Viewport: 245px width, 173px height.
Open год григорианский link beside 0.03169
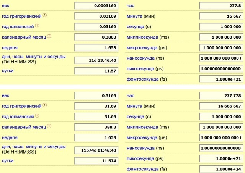21,16
